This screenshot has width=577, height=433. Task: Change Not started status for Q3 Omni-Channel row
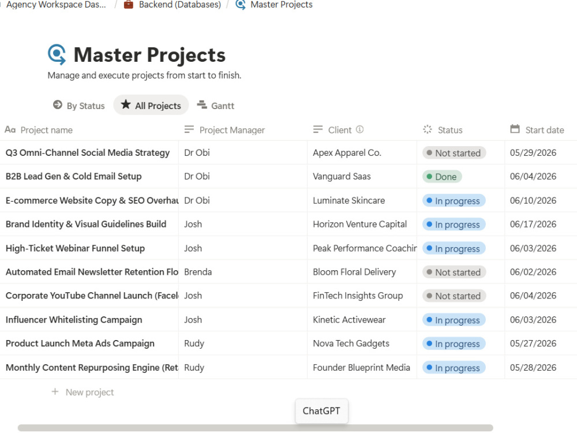pos(454,153)
